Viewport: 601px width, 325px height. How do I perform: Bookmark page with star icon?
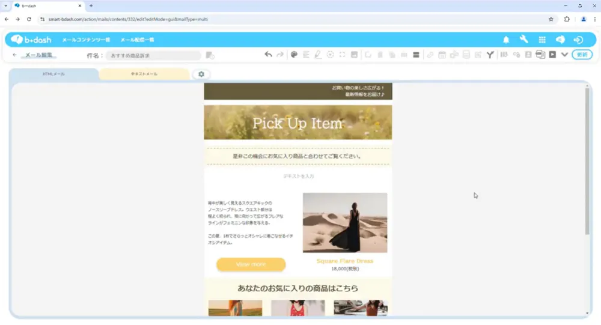pyautogui.click(x=551, y=19)
